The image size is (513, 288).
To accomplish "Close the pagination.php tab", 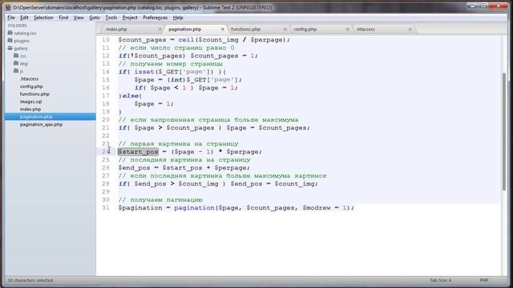I will (223, 30).
